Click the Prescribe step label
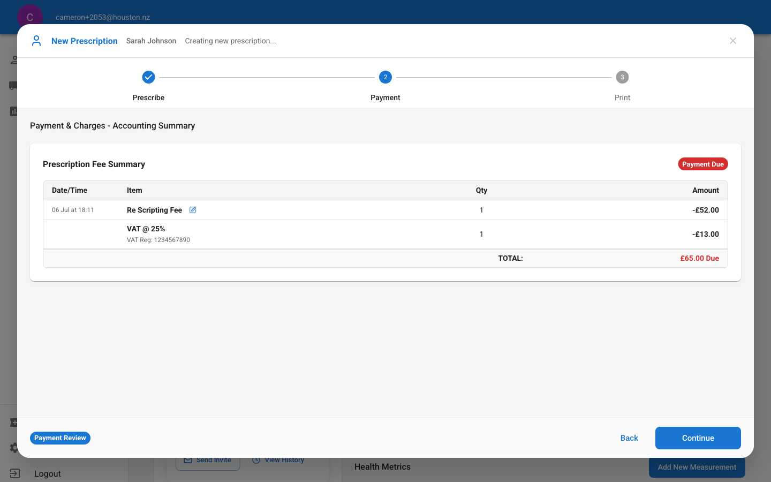This screenshot has width=771, height=482. pyautogui.click(x=148, y=97)
